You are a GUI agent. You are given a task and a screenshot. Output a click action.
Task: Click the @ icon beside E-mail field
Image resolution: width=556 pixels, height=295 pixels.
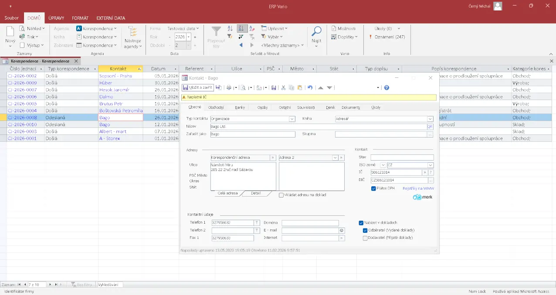coord(342,231)
